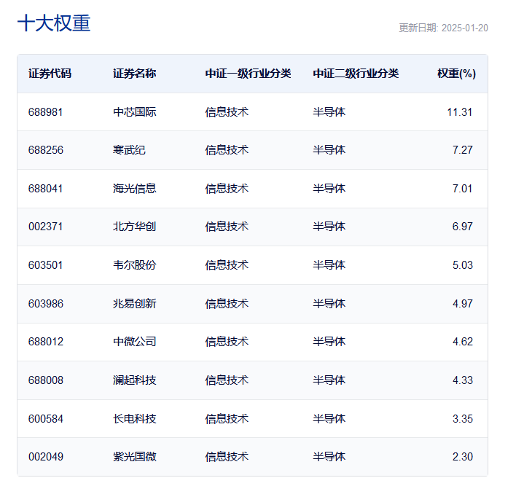Screen dimensions: 516x494
Task: Click 半导体 in the 中微公司 row
Action: coord(329,342)
